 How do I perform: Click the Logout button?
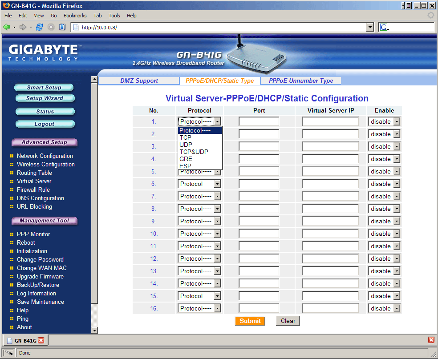point(45,124)
